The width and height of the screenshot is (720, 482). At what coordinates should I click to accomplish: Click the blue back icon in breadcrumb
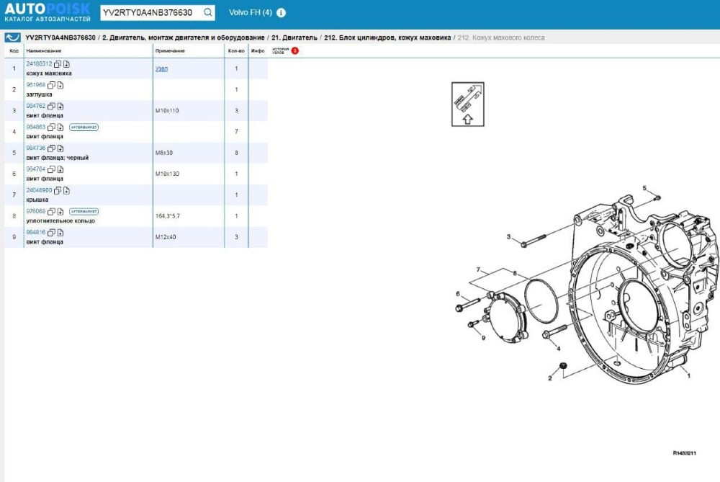pyautogui.click(x=12, y=37)
